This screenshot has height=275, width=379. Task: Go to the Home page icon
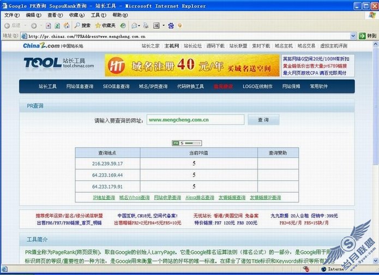(x=67, y=26)
